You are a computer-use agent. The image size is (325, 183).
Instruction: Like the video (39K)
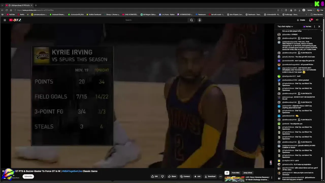click(155, 176)
